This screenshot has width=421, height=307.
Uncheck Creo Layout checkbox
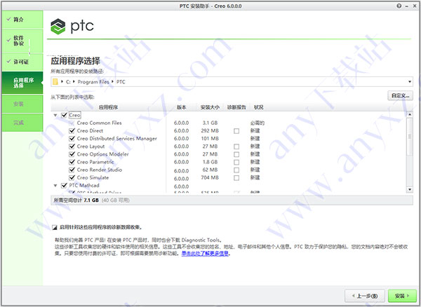pyautogui.click(x=72, y=146)
